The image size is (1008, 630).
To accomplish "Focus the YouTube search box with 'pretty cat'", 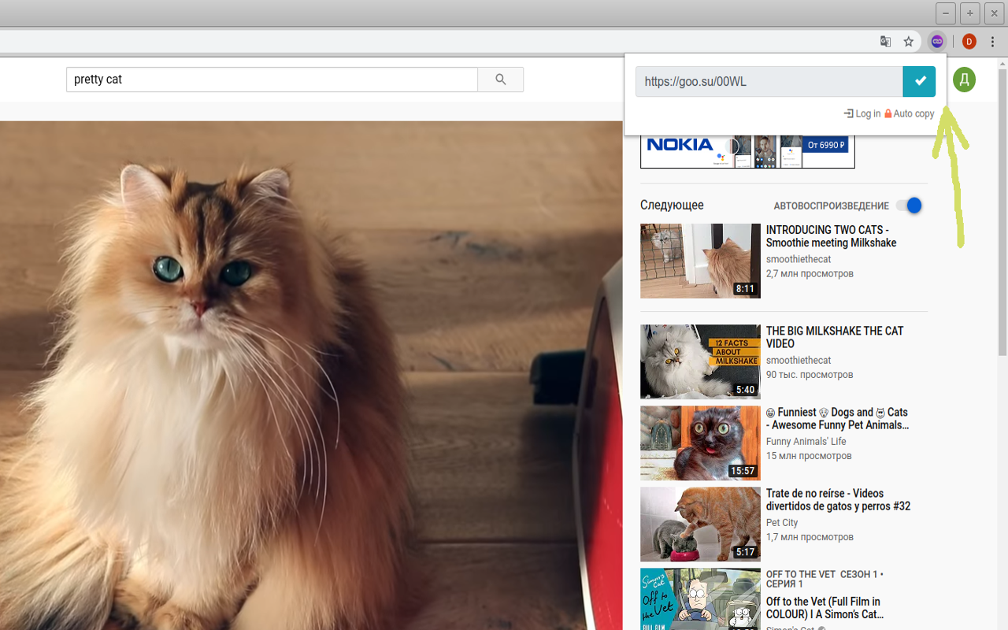I will click(272, 80).
